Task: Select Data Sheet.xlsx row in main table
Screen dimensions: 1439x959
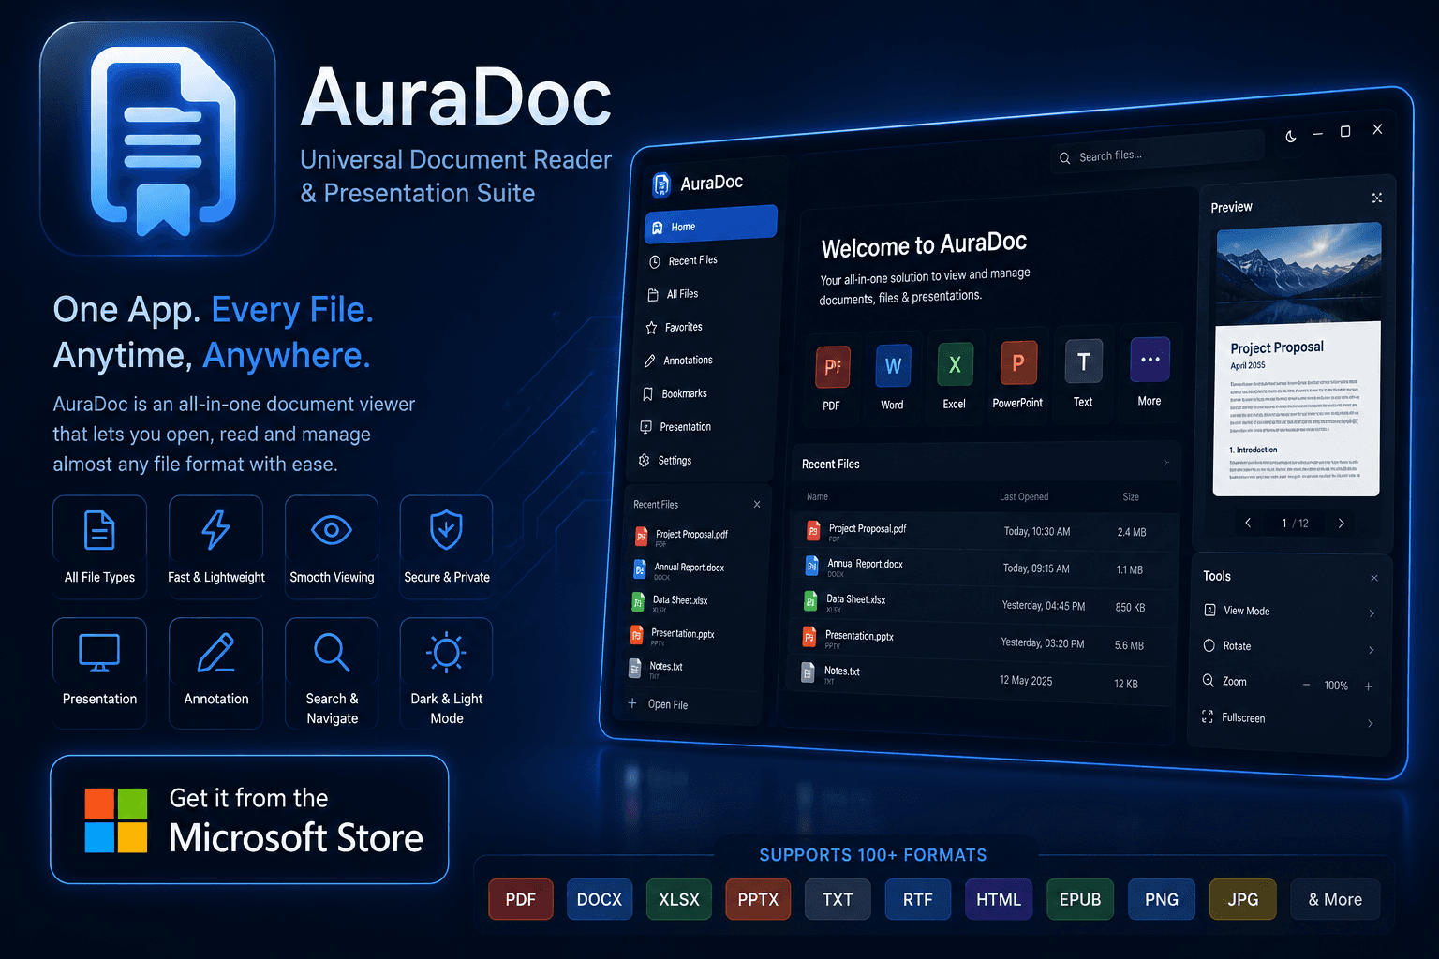Action: coord(984,604)
